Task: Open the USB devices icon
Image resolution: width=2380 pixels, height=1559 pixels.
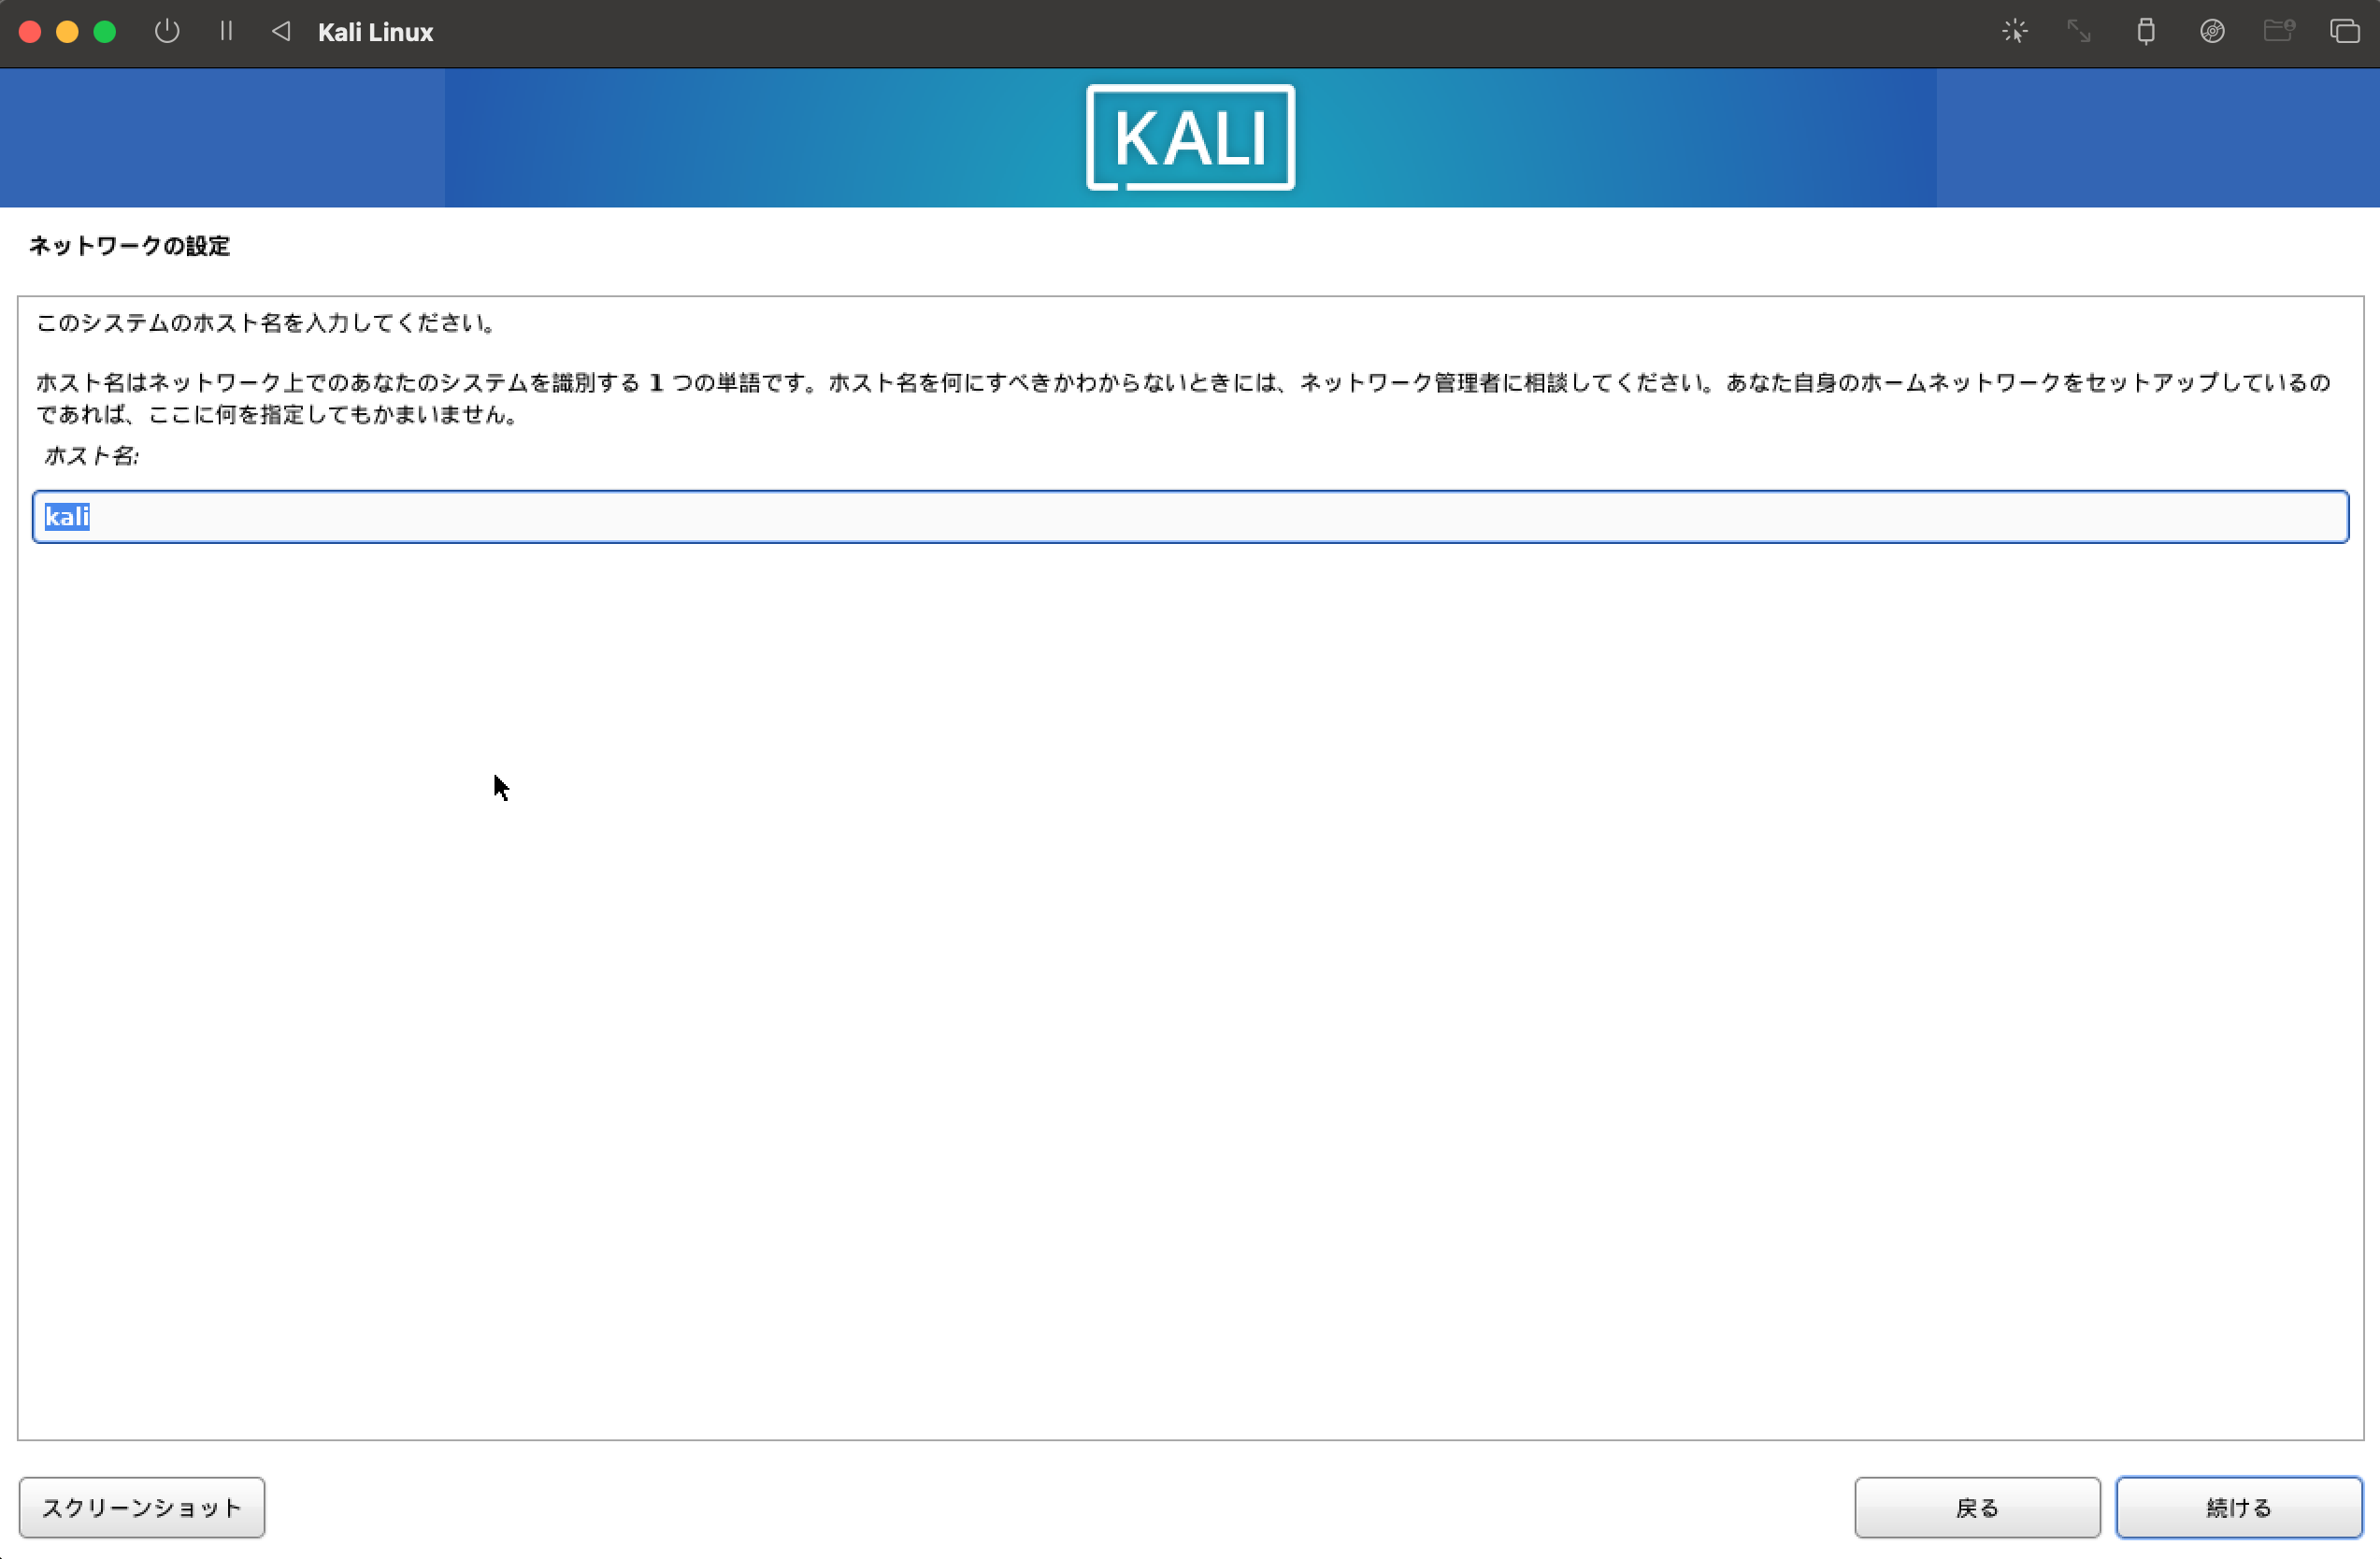Action: (x=2146, y=31)
